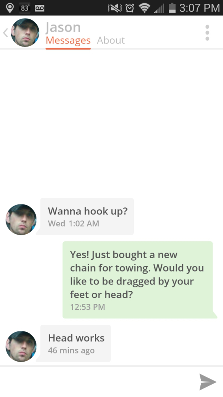The width and height of the screenshot is (223, 397).
Task: Tap the "Head works" message bubble
Action: click(x=76, y=343)
